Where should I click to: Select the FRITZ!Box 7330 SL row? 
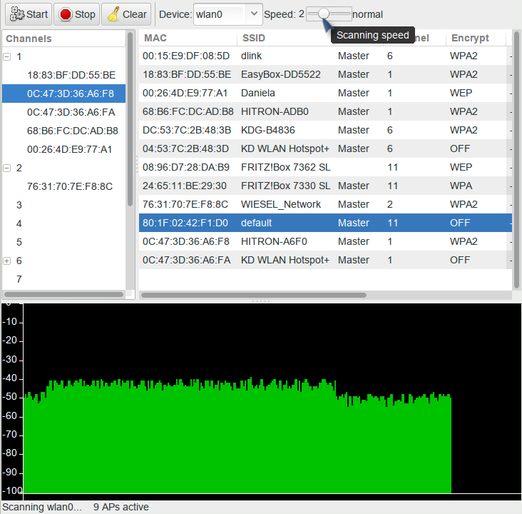[x=325, y=186]
